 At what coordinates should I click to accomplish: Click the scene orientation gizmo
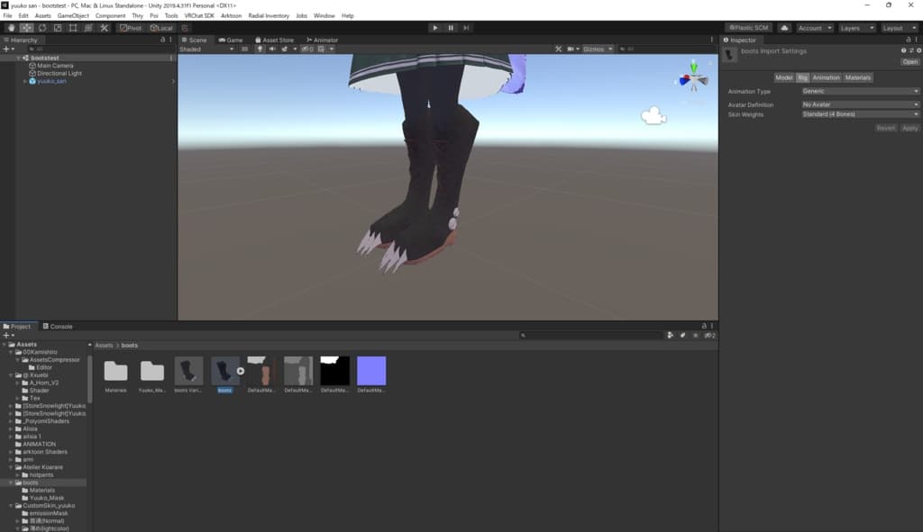pos(693,79)
